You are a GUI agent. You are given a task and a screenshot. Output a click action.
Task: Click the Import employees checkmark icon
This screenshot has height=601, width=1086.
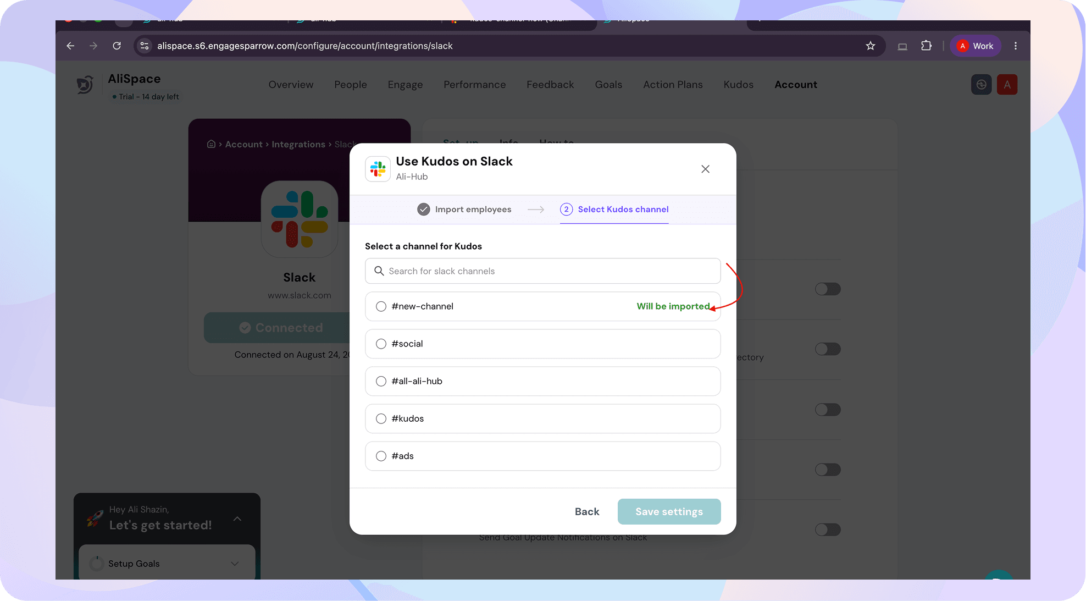tap(423, 209)
